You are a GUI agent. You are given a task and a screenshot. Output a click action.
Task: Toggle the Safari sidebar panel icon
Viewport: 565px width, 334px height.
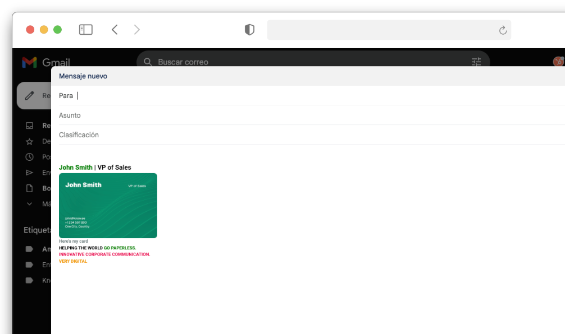click(85, 30)
